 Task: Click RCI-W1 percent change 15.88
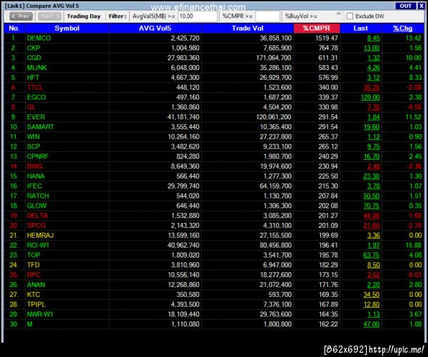414,246
